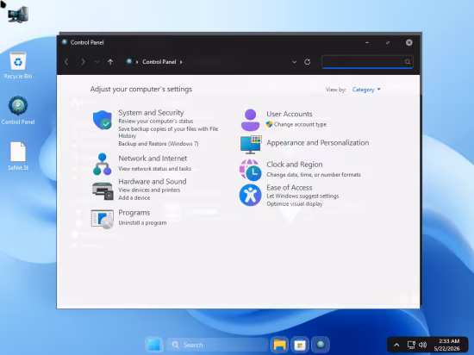Viewport: 474px width, 355px height.
Task: Open Backup and Restore (Windows 7)
Action: [159, 144]
